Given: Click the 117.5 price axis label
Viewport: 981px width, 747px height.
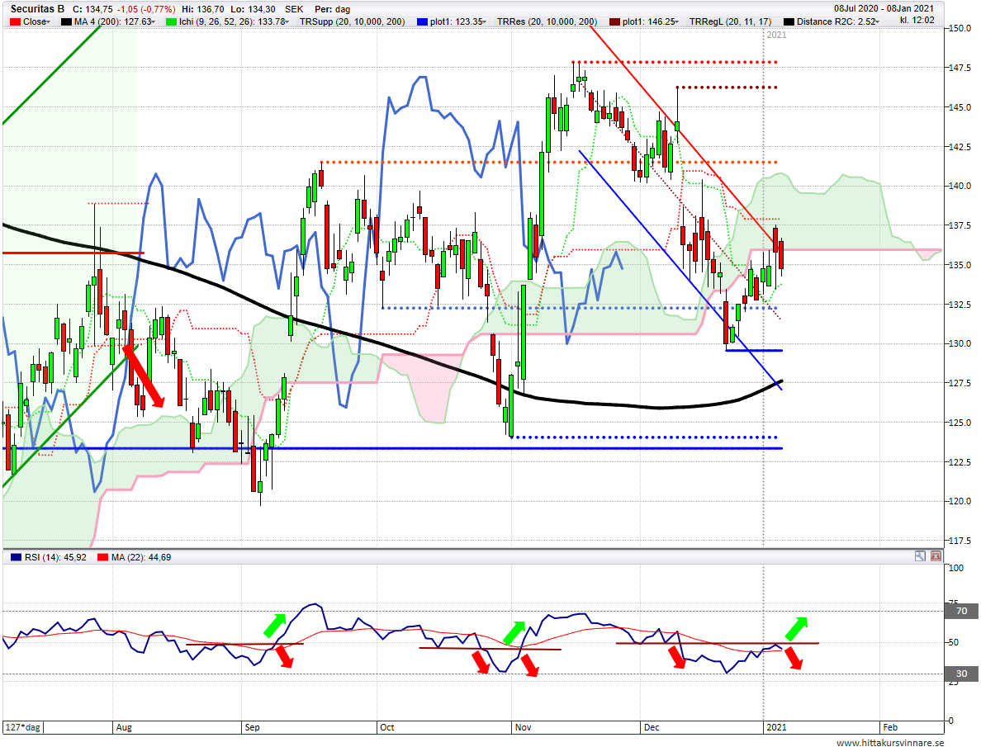Looking at the screenshot, I should [960, 541].
